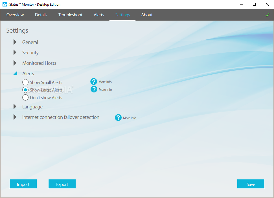Open the Troubleshoot tab

(70, 15)
